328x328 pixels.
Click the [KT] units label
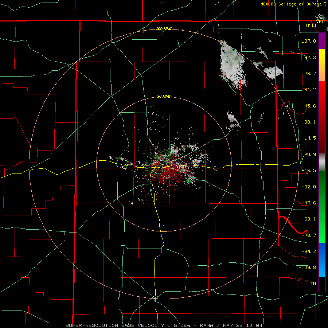click(x=311, y=25)
